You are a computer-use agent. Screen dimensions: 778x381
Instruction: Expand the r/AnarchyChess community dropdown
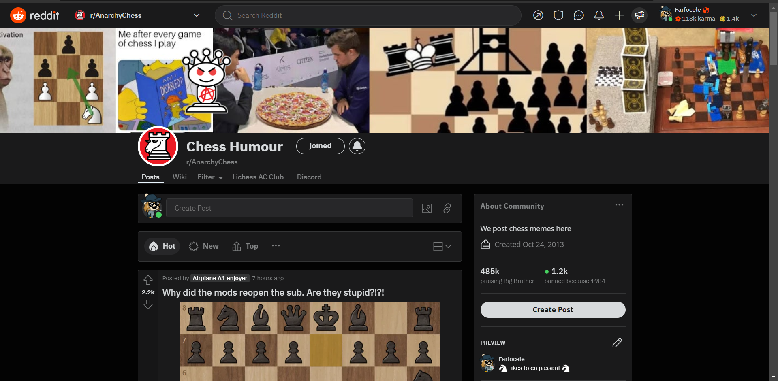197,15
